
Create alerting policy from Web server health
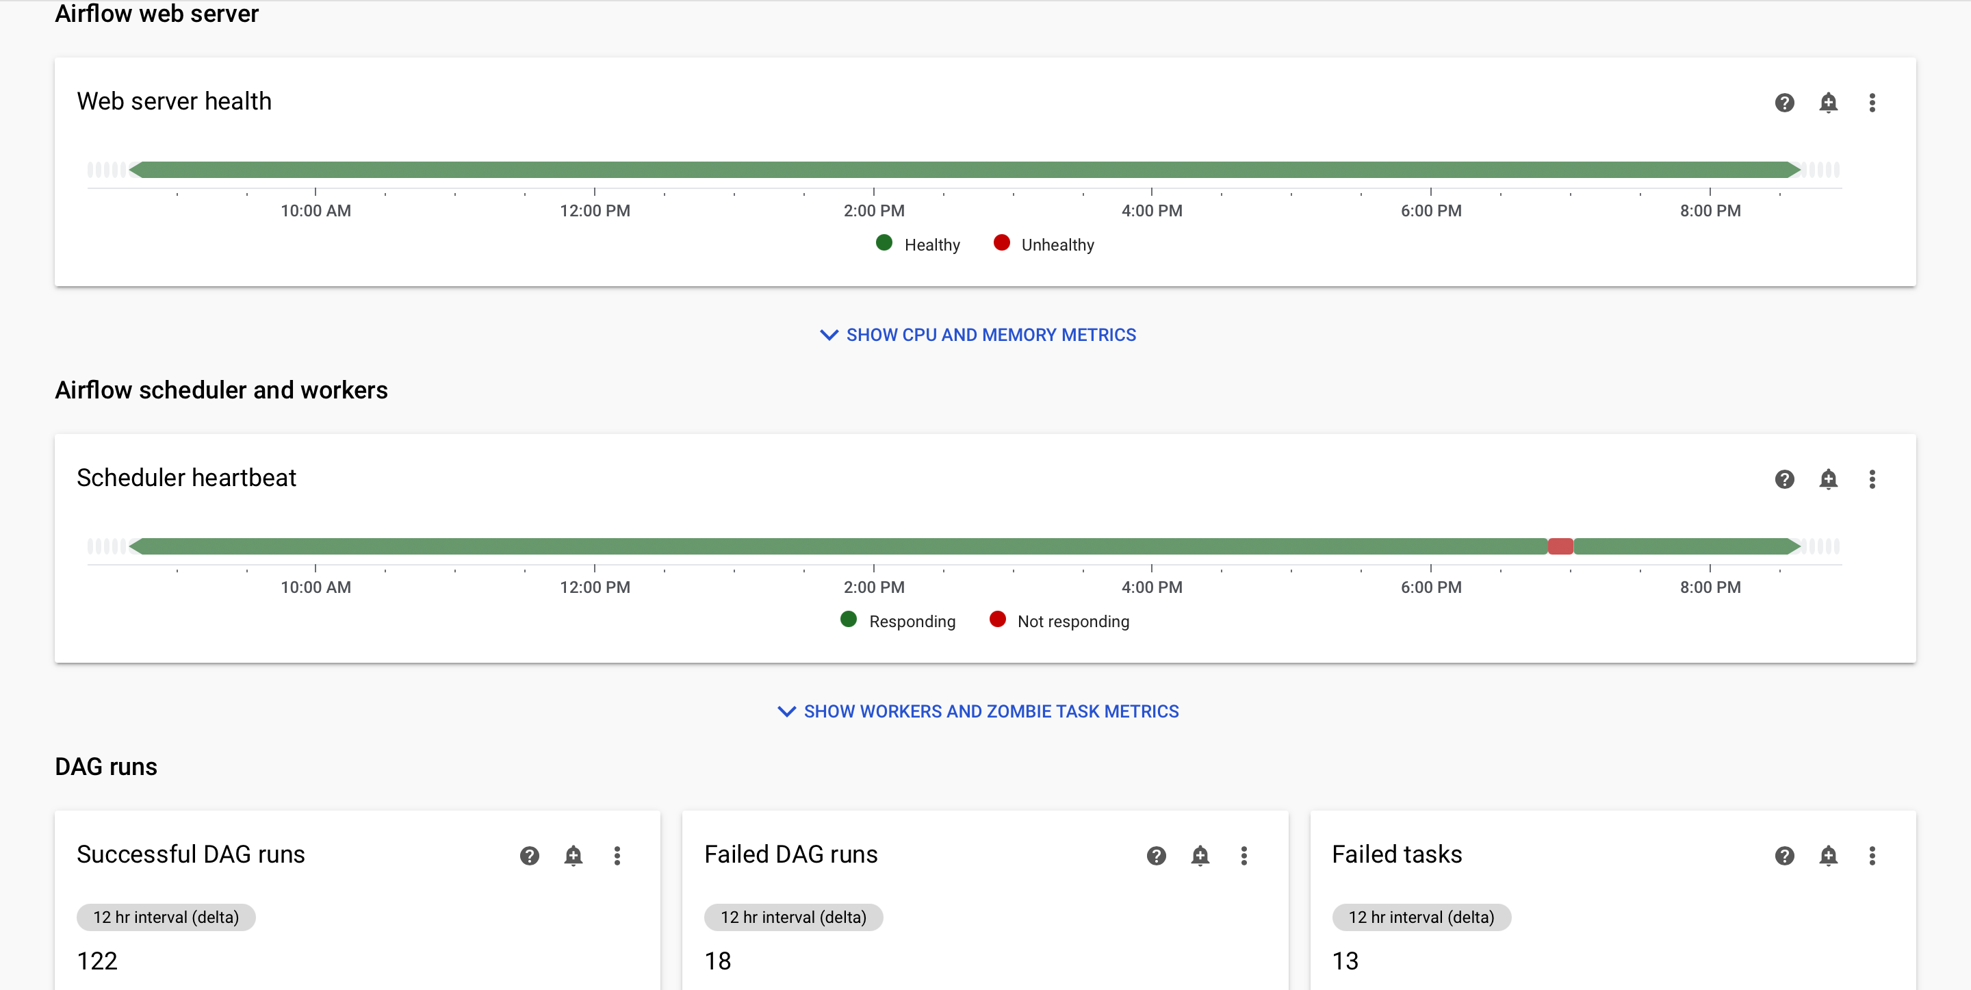(x=1829, y=102)
